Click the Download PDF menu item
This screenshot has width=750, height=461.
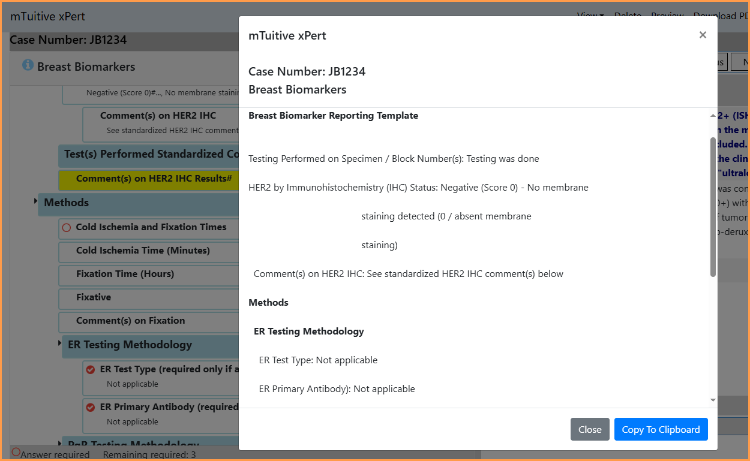pyautogui.click(x=721, y=16)
